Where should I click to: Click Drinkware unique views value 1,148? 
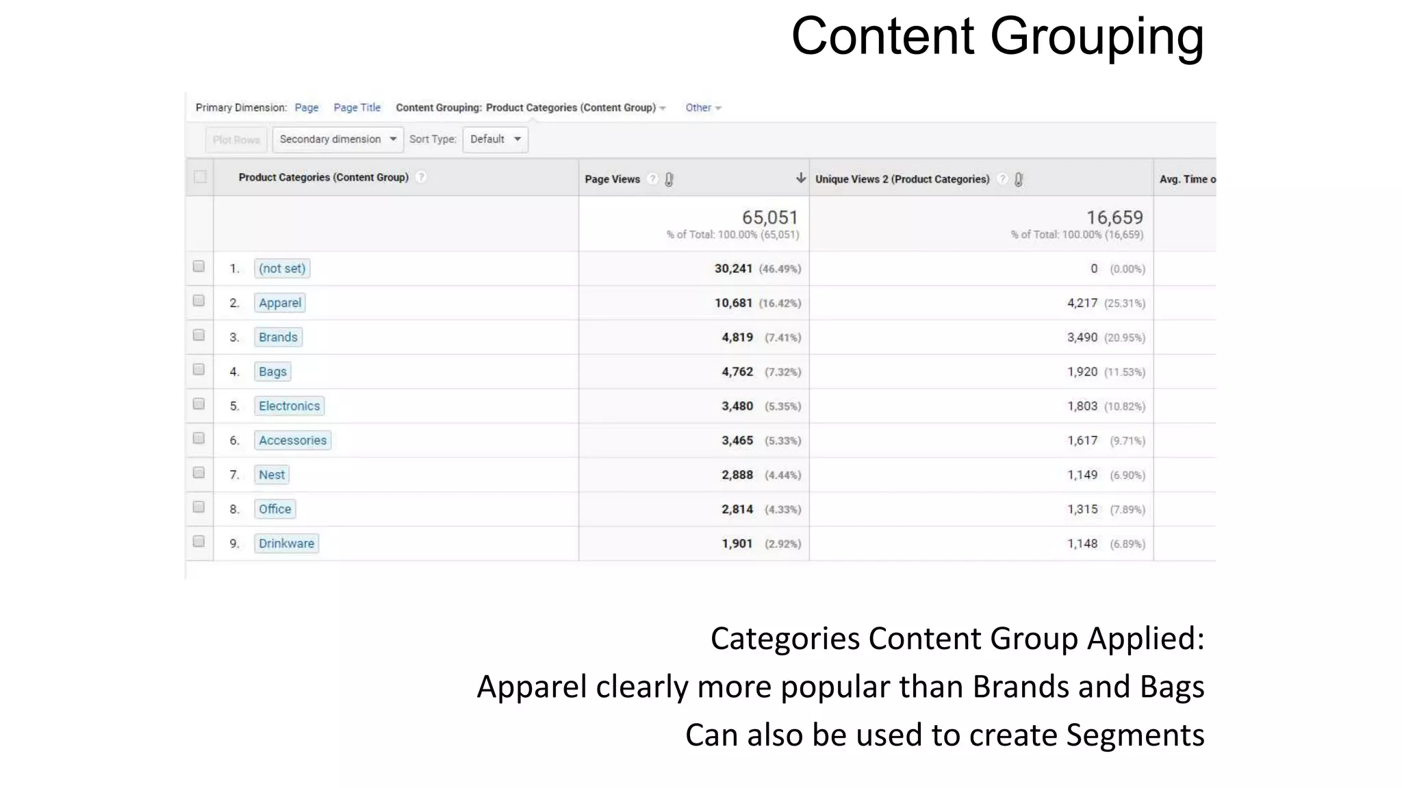(1082, 544)
